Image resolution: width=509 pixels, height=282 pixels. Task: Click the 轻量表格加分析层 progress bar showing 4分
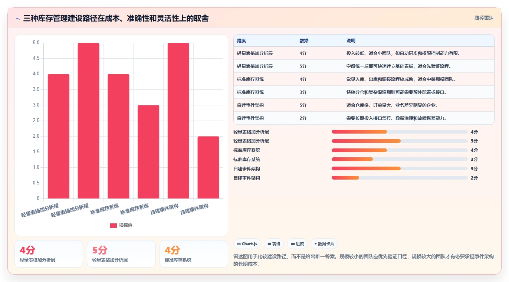[x=400, y=132]
